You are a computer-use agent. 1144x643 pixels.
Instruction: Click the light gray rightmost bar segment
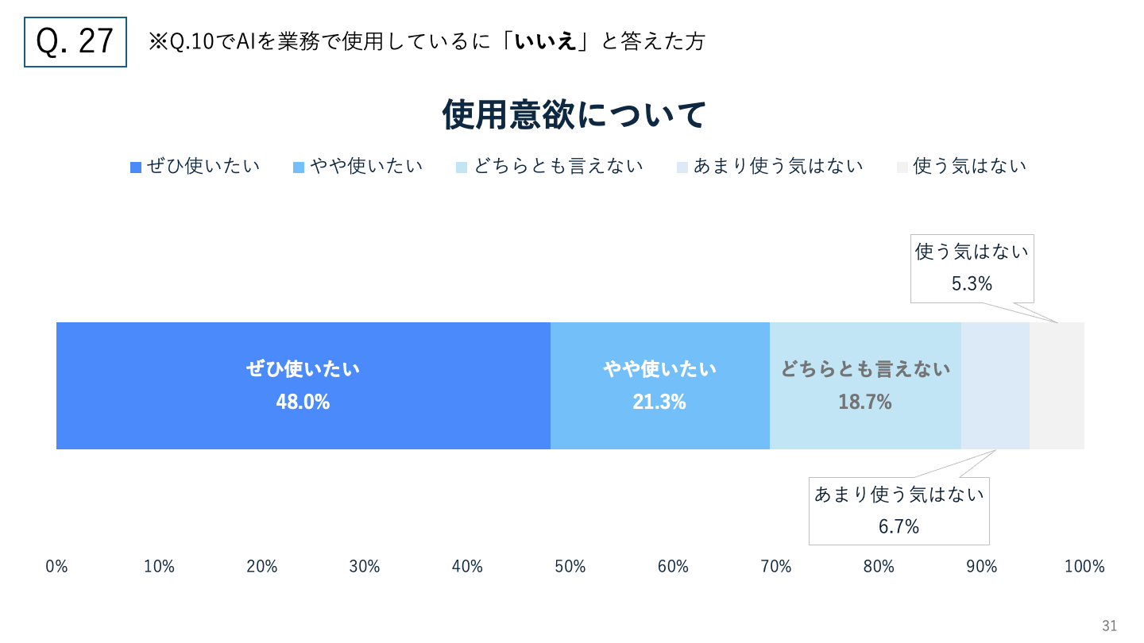pyautogui.click(x=1057, y=386)
